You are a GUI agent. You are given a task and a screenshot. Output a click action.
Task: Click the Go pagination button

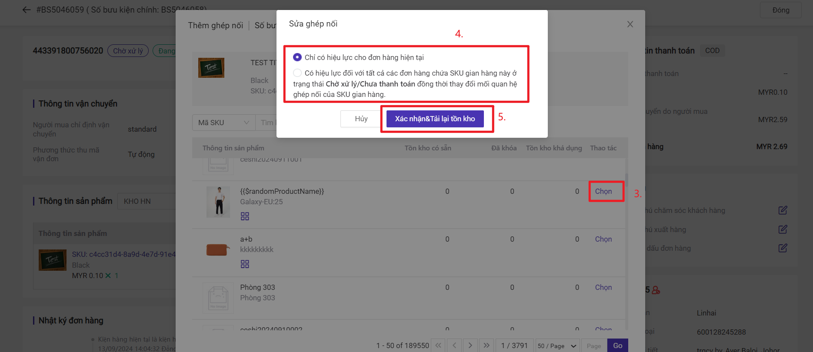[618, 345]
